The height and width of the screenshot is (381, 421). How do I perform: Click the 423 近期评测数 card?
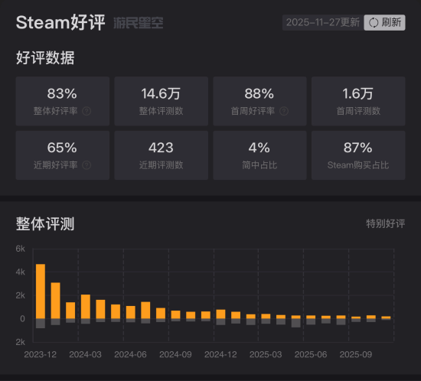(x=161, y=155)
